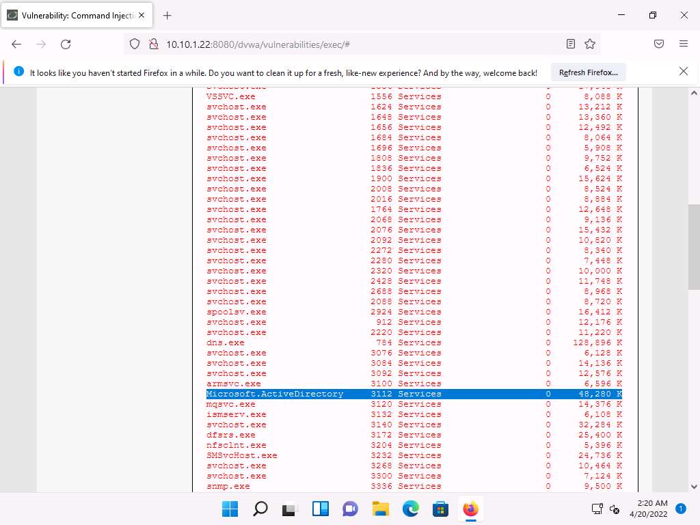The width and height of the screenshot is (700, 525).
Task: Click the dns.exe process line
Action: 226,342
